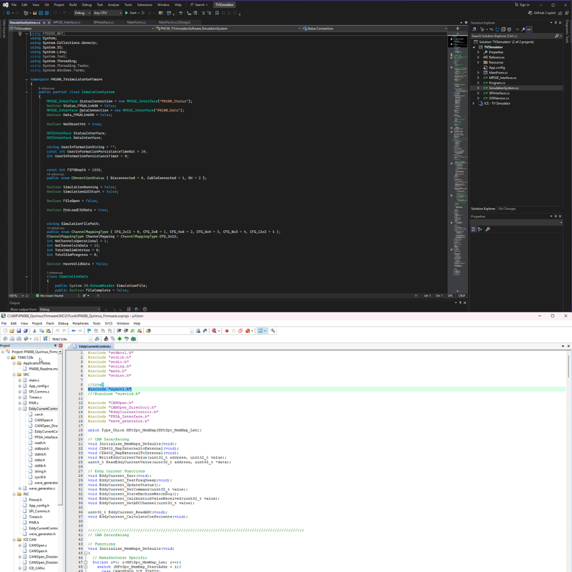The image size is (572, 572).
Task: Click the Undo arrow in uVision toolbar
Action: tap(57, 331)
